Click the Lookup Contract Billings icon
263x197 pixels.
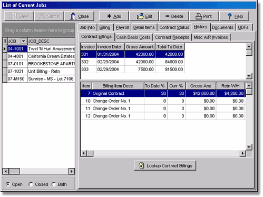point(141,165)
